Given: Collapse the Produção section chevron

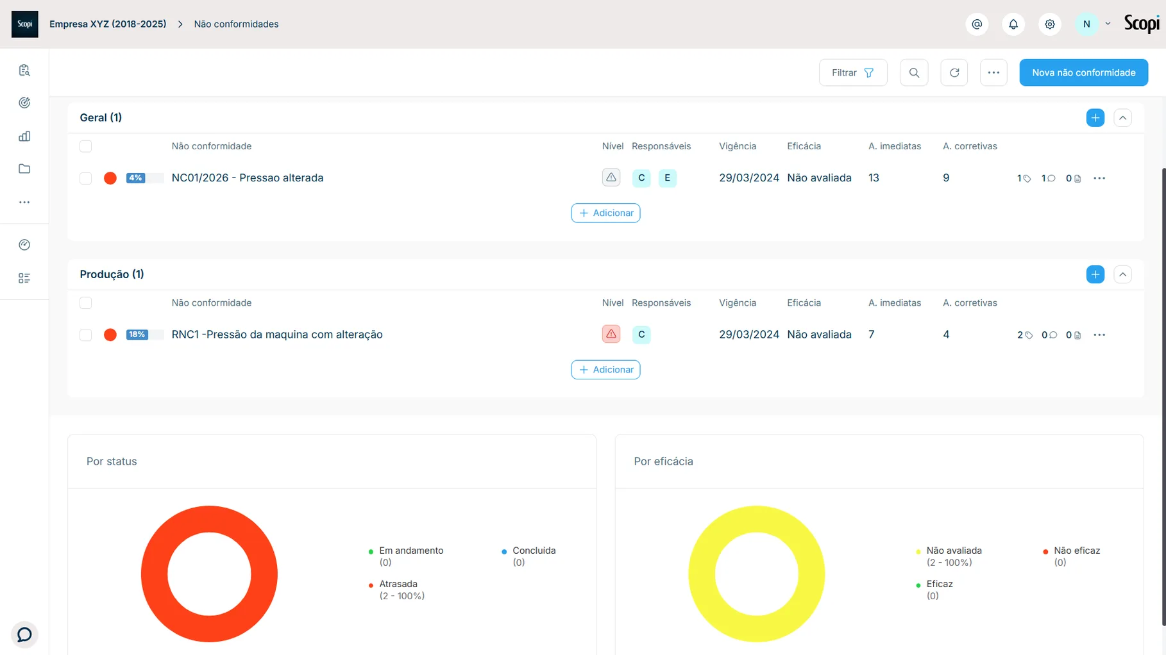Looking at the screenshot, I should point(1122,274).
